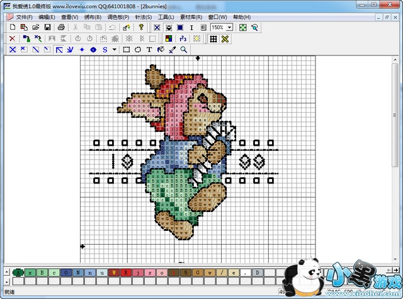The image size is (403, 299).
Task: Select the bead stitch tool
Action: pos(93,49)
